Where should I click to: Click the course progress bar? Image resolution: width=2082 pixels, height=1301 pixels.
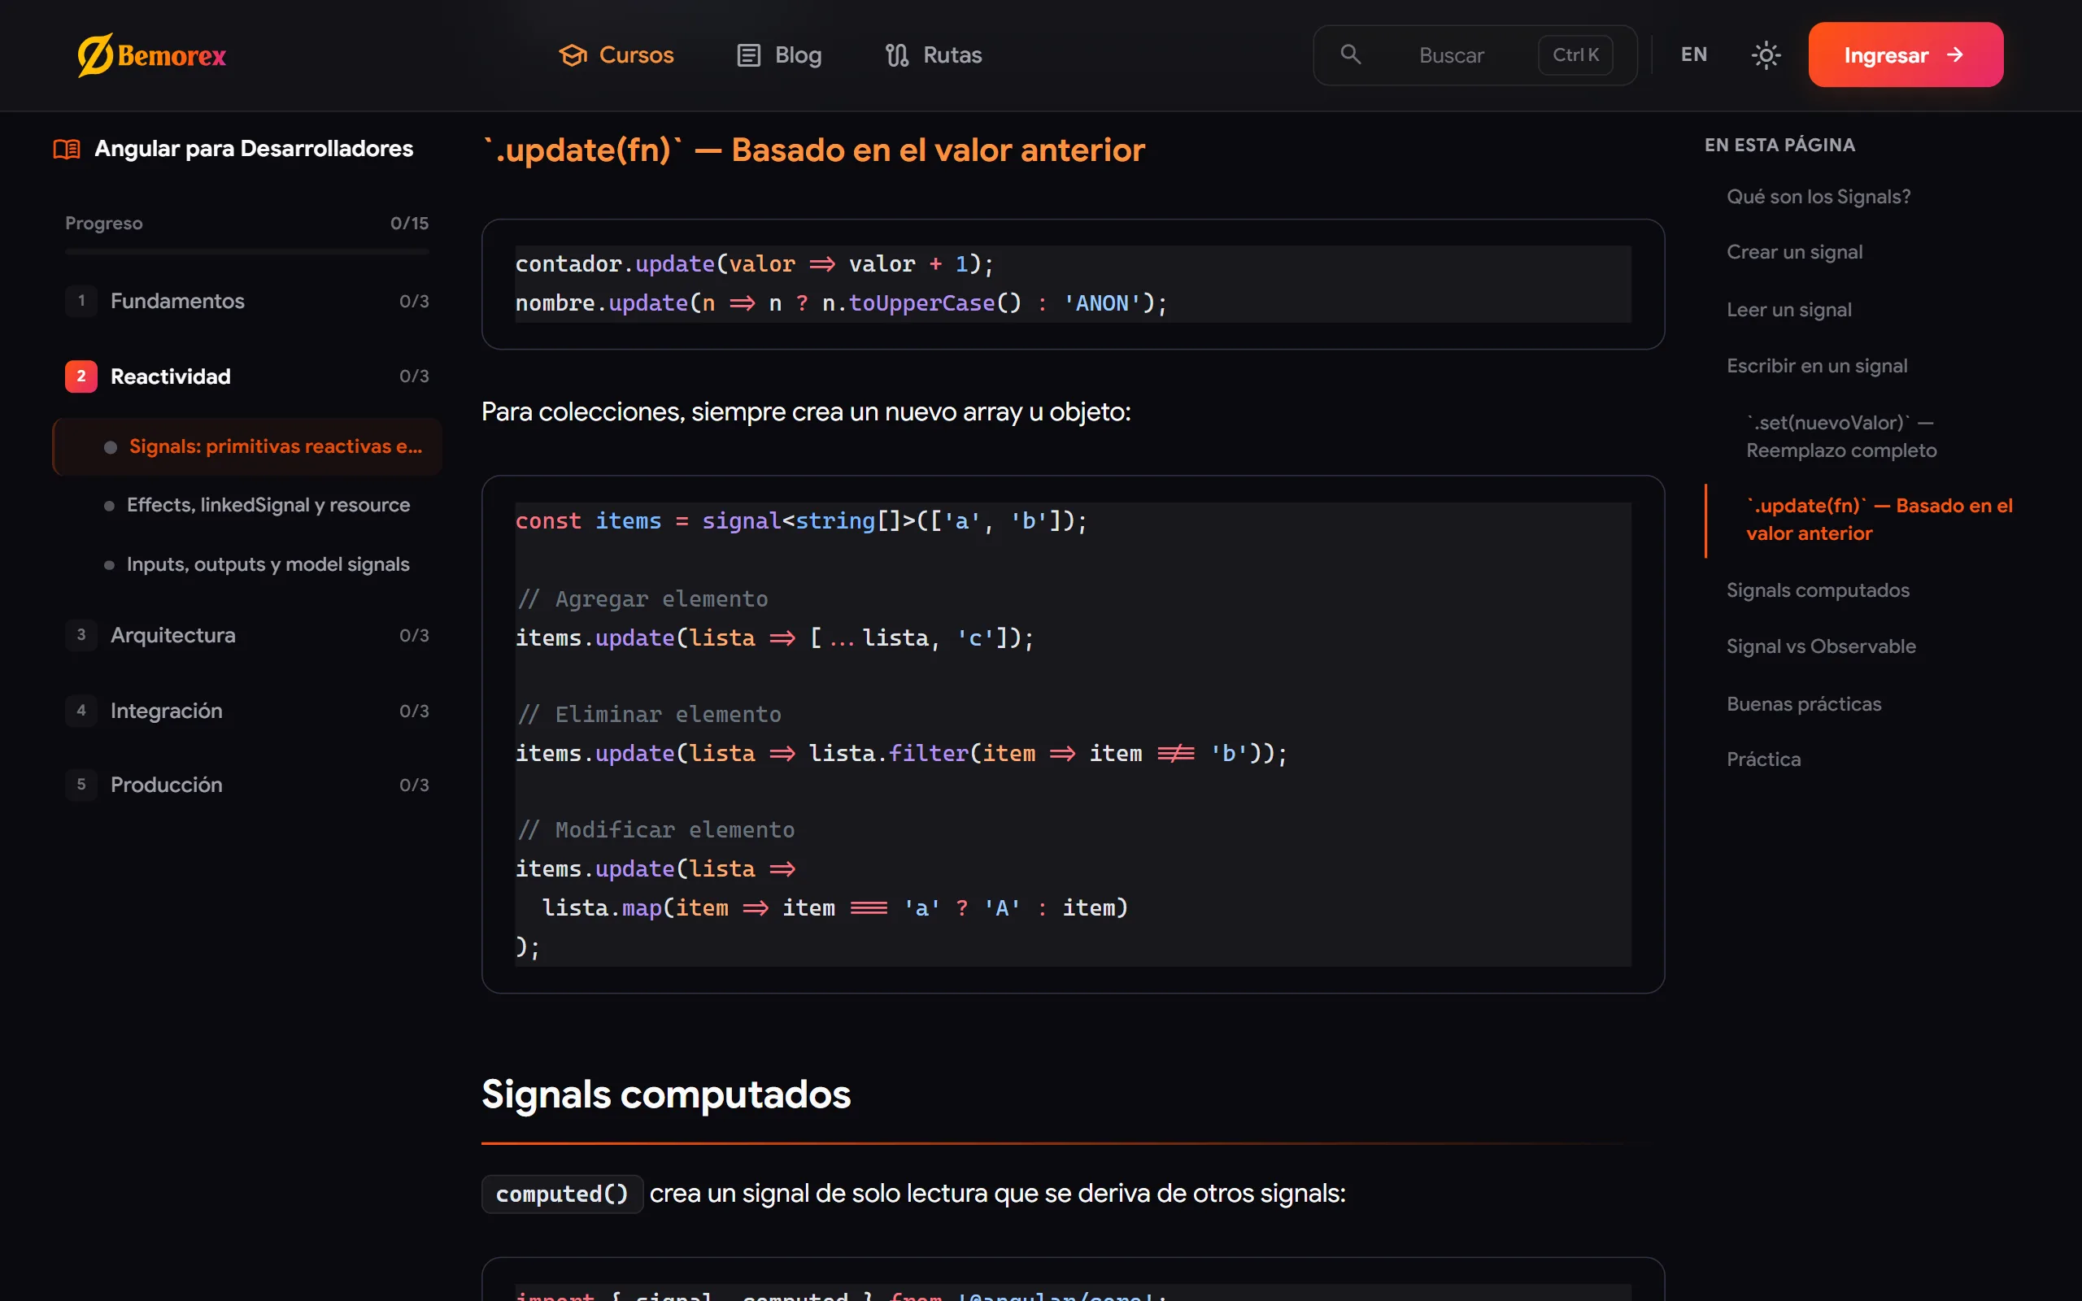247,252
